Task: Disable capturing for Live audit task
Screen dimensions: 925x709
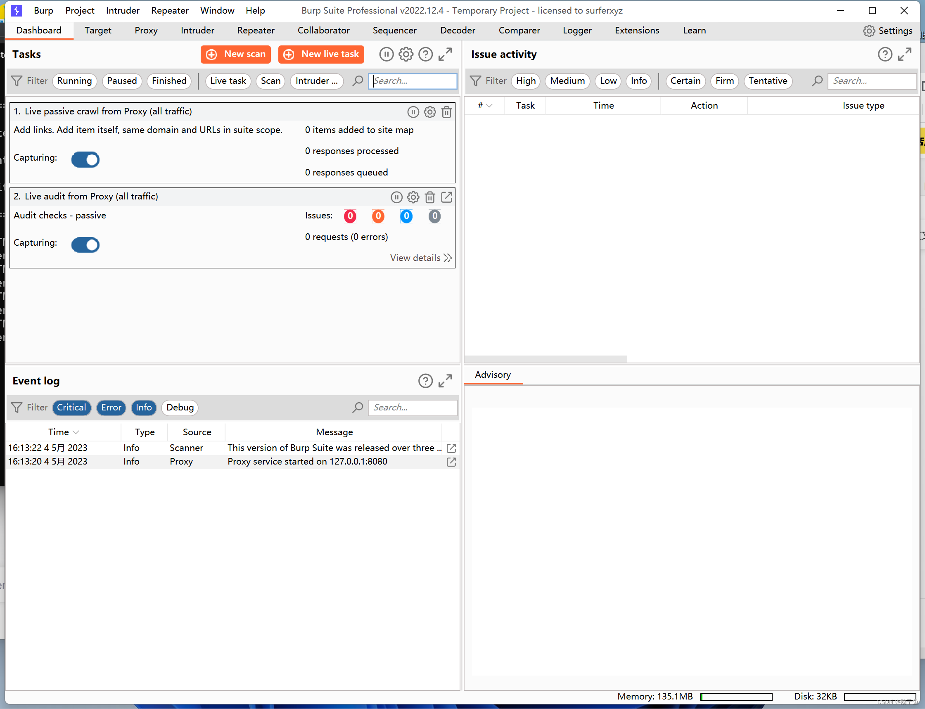Action: tap(85, 245)
